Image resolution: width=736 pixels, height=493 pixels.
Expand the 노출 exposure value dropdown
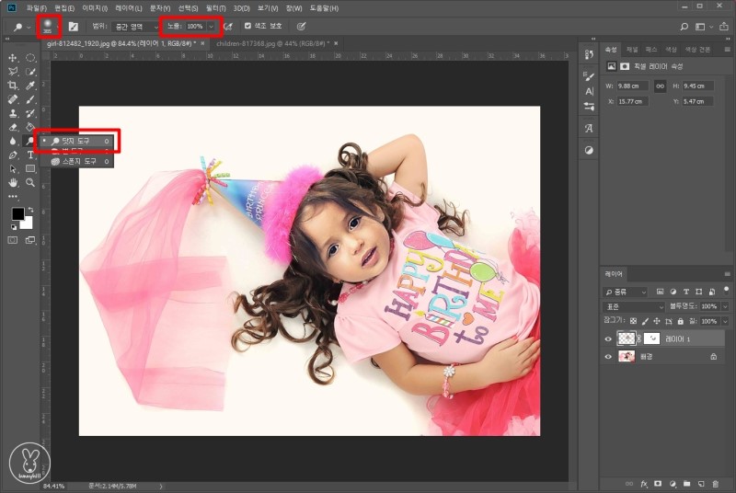213,27
